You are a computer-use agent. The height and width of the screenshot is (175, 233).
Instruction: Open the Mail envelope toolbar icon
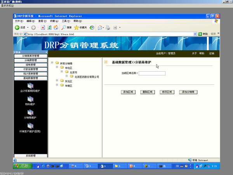click(x=100, y=28)
